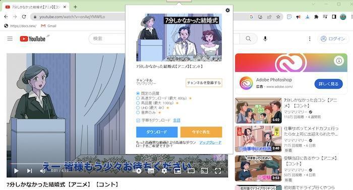Click the megaphone extension icon
The height and width of the screenshot is (190, 353).
(x=299, y=17)
